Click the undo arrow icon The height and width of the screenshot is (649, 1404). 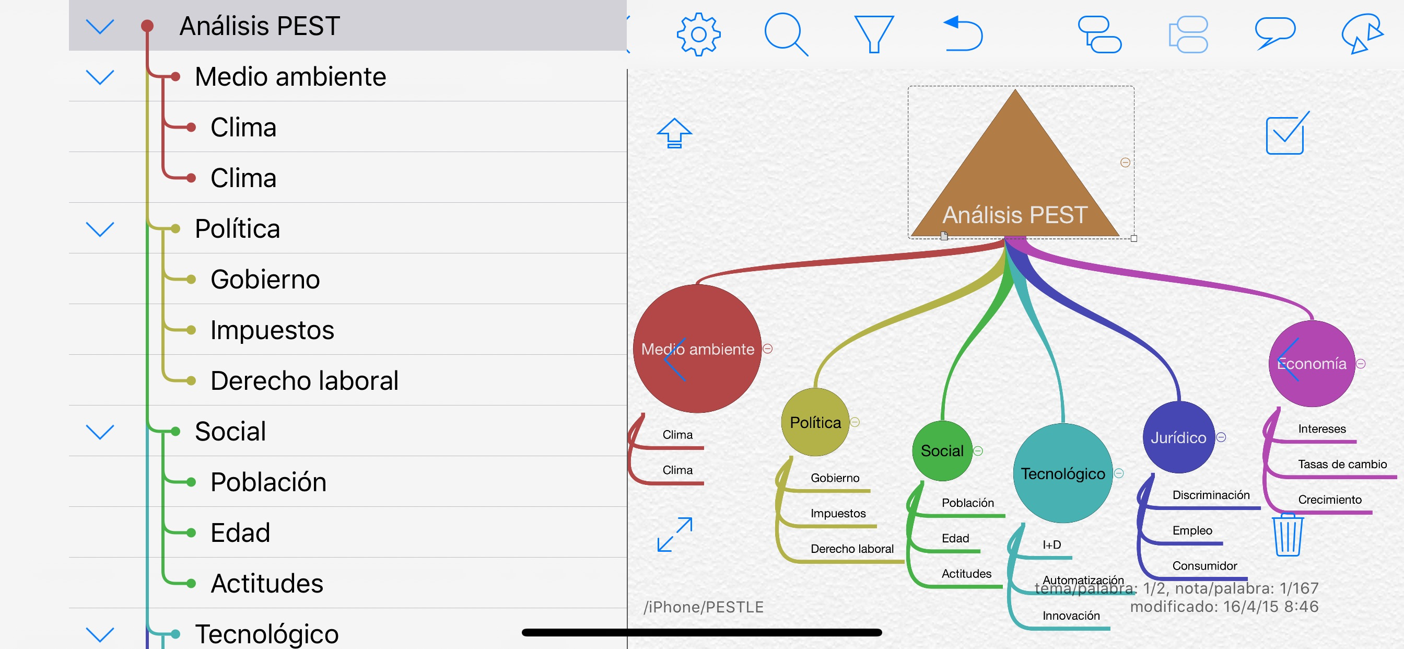pyautogui.click(x=963, y=34)
